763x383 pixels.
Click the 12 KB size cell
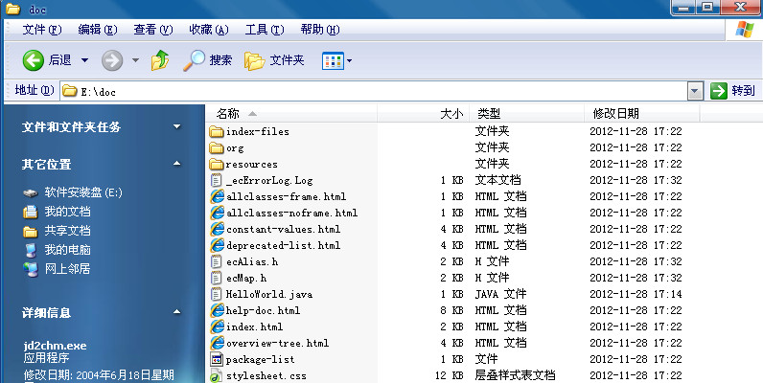[x=450, y=375]
